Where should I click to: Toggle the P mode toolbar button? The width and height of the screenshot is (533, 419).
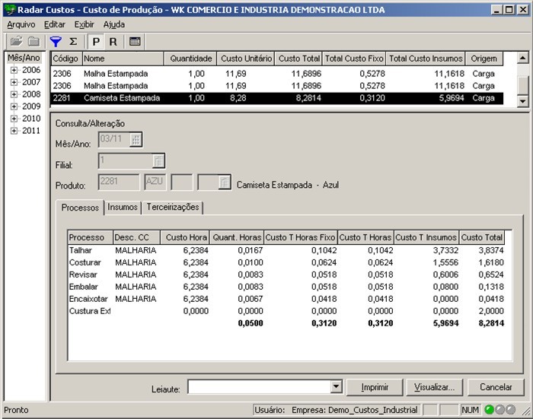[x=96, y=42]
